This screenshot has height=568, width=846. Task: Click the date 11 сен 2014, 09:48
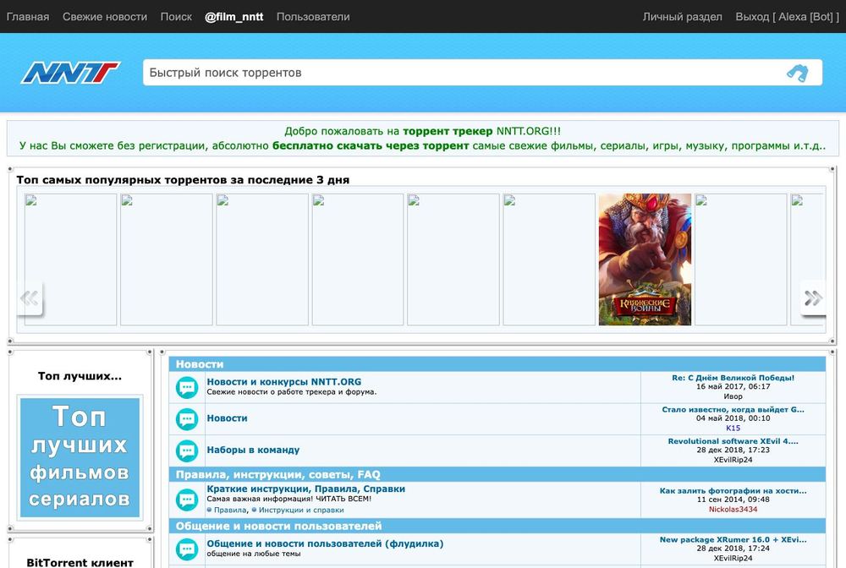click(x=733, y=500)
